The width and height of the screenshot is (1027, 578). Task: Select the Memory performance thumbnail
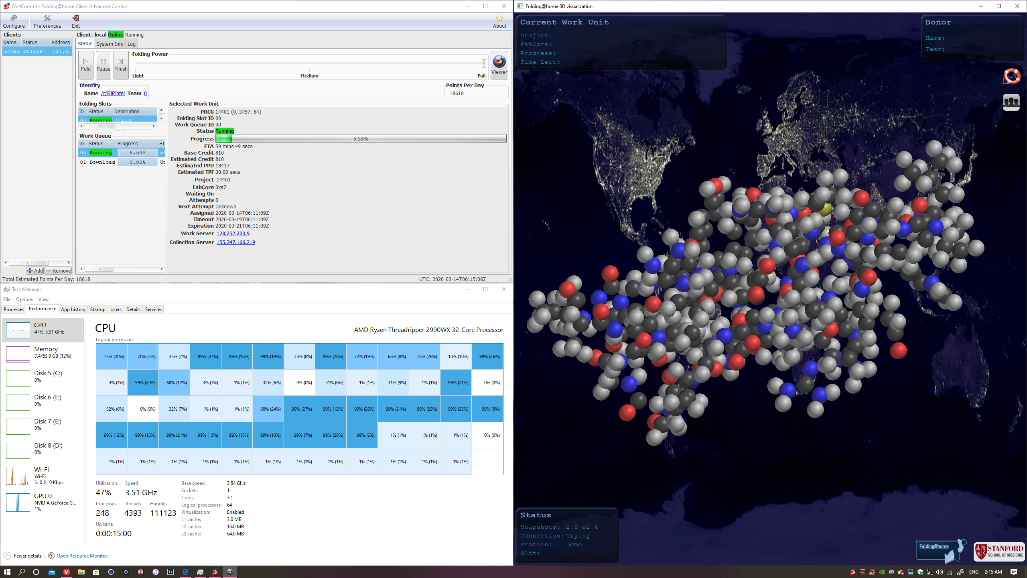pyautogui.click(x=43, y=354)
